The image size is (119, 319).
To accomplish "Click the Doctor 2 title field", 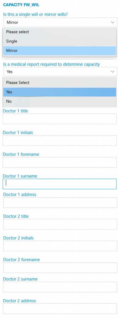I will pyautogui.click(x=60, y=224).
